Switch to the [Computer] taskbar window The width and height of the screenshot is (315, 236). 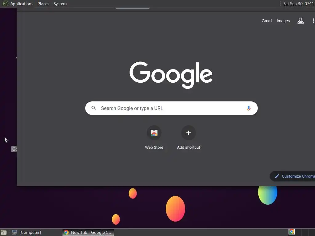[26, 232]
